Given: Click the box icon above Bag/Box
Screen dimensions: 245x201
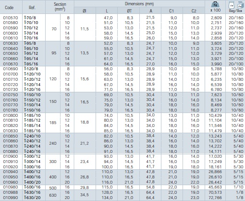Looking at the screenshot, I should 240,5.
